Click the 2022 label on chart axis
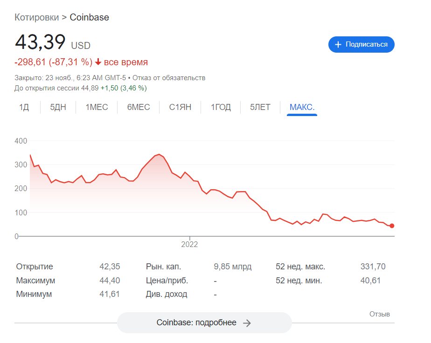Viewport: 431px width, 343px height. (189, 244)
